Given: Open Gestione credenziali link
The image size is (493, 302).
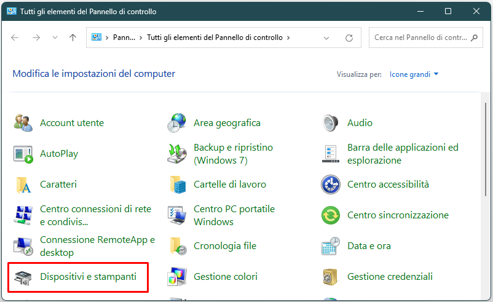Looking at the screenshot, I should (390, 277).
